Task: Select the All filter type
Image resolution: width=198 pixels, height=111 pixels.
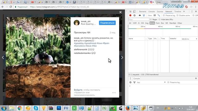Action: coord(130,23)
